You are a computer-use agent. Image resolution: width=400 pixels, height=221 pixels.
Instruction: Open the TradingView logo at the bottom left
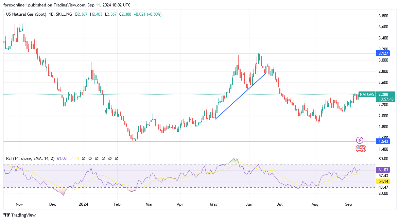pyautogui.click(x=20, y=215)
